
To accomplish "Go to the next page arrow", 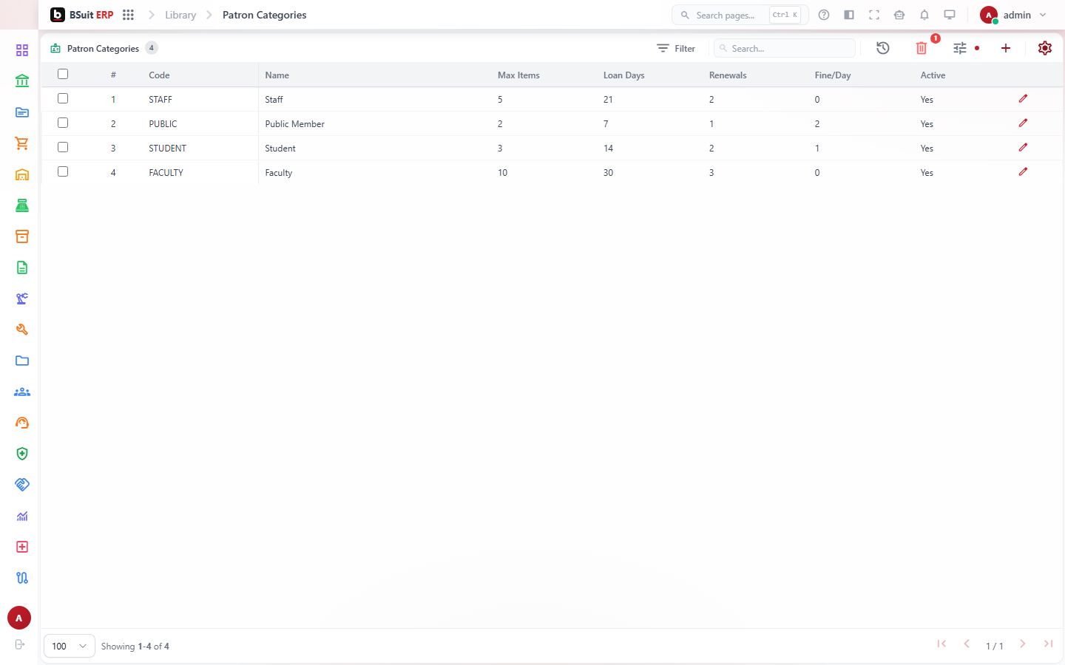I will click(x=1022, y=644).
